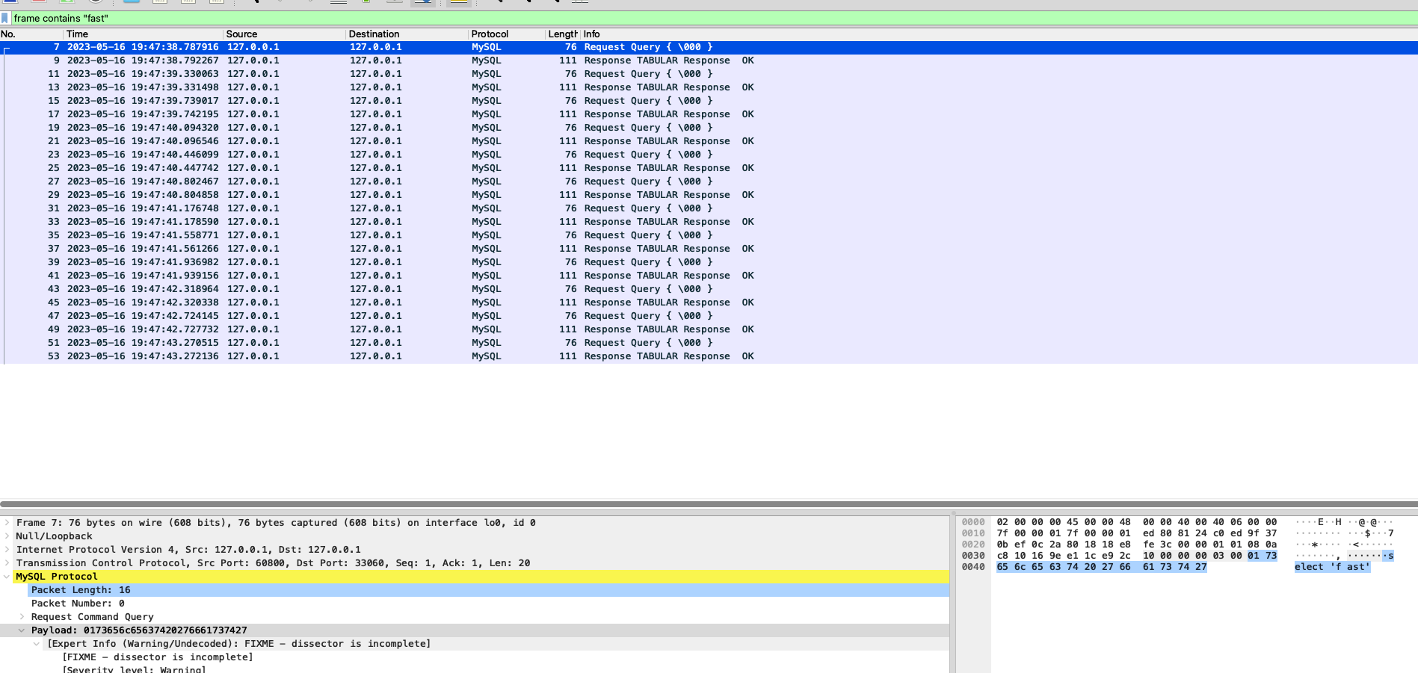Select the FIXME dissector is incomplete child line
The width and height of the screenshot is (1418, 673).
point(158,657)
